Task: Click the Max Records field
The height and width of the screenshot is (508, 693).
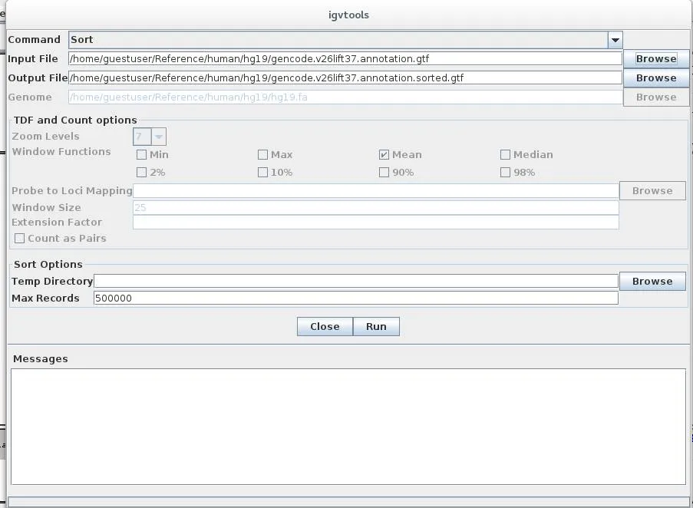Action: [356, 299]
